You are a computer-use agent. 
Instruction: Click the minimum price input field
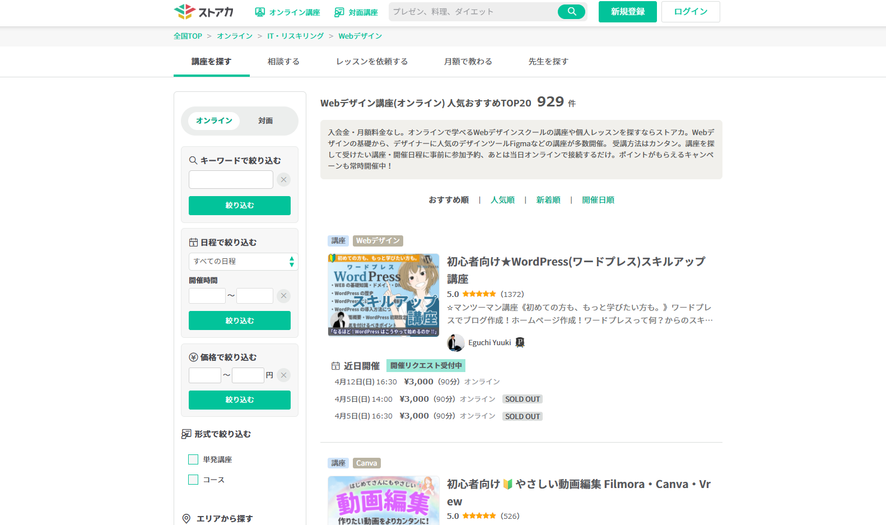click(x=205, y=375)
